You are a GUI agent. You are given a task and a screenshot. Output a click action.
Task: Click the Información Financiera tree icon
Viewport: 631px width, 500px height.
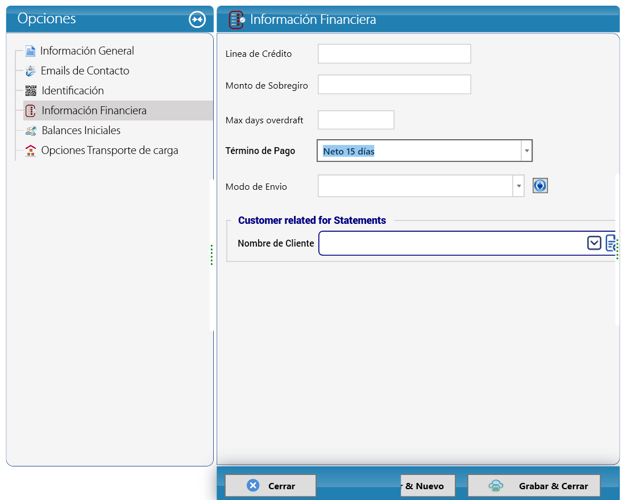pyautogui.click(x=31, y=111)
